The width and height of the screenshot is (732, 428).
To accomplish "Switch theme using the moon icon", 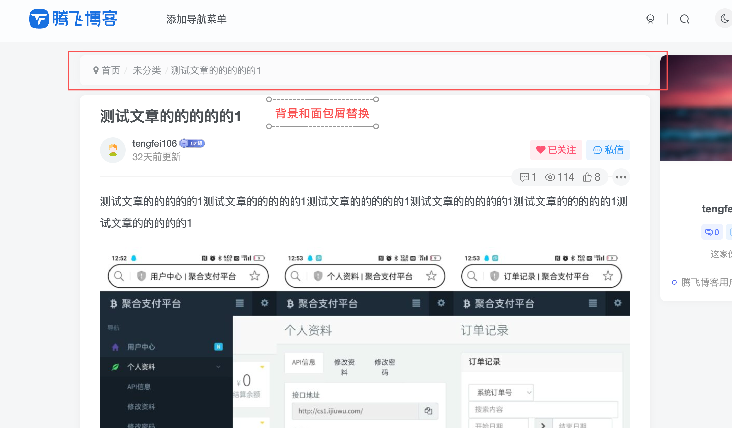I will [x=725, y=19].
